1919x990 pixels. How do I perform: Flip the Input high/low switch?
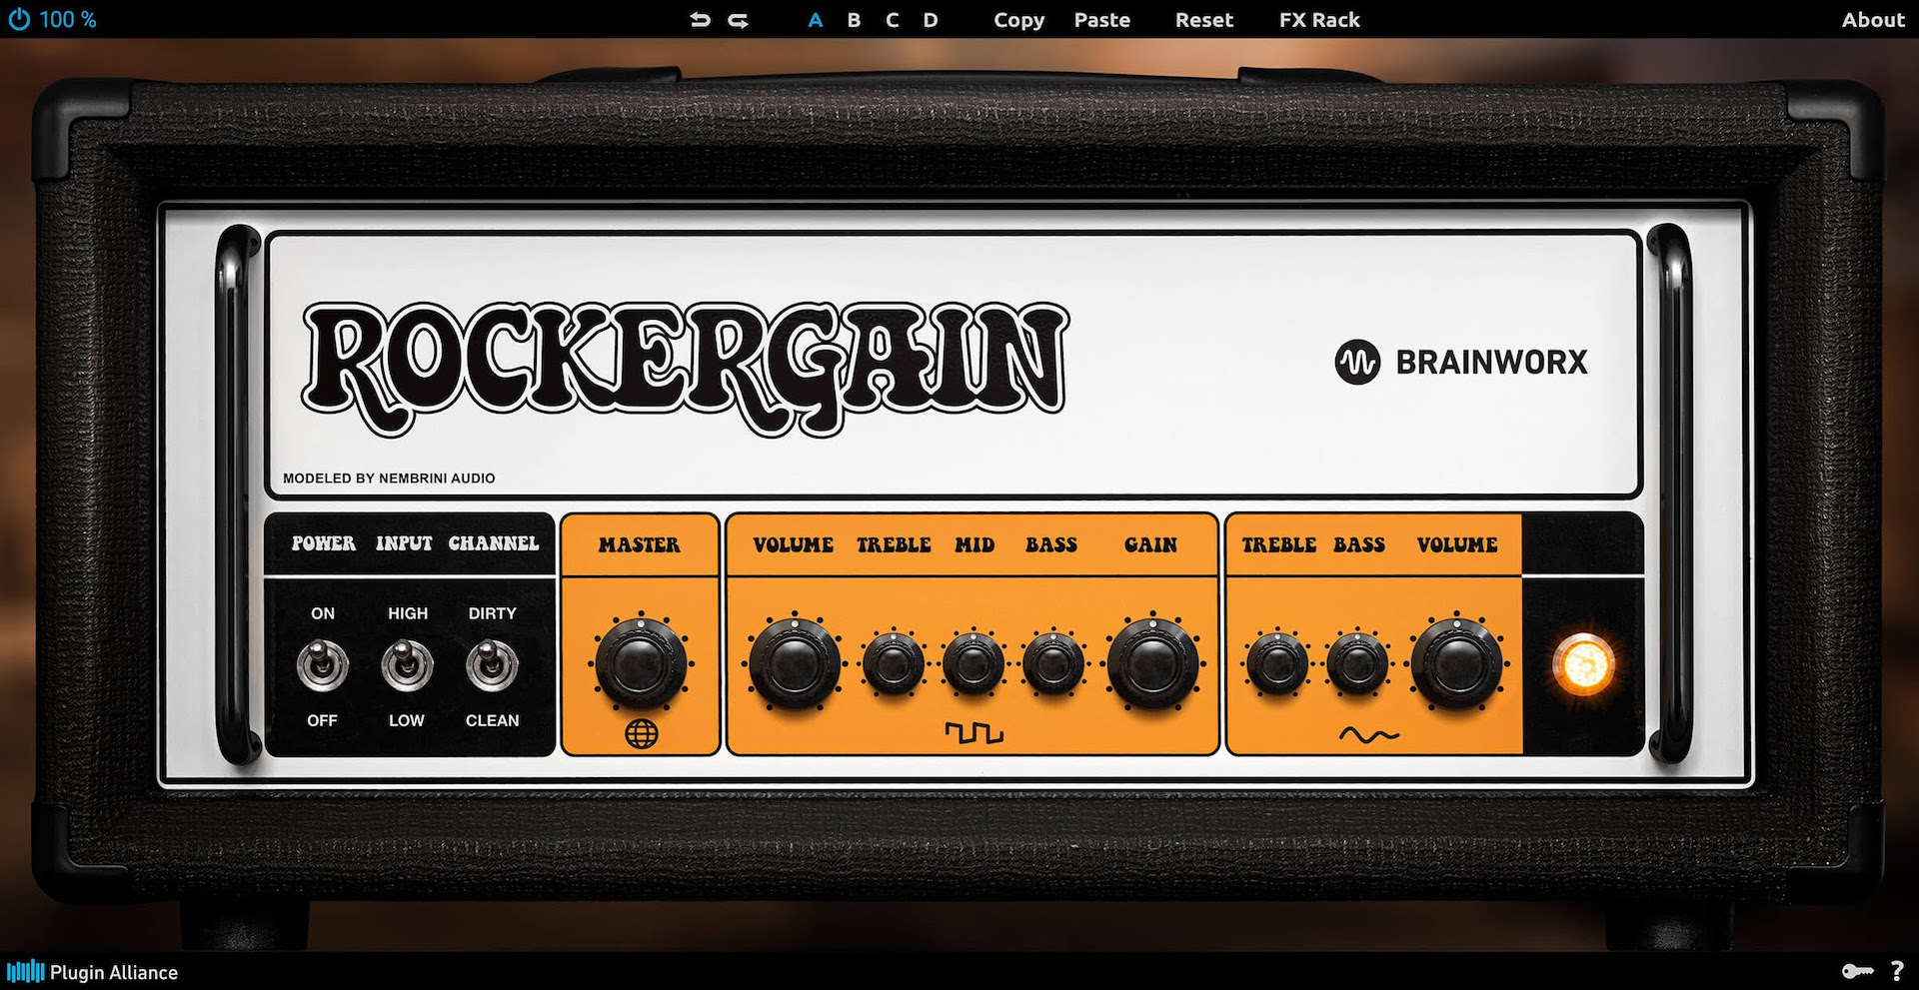tap(407, 665)
